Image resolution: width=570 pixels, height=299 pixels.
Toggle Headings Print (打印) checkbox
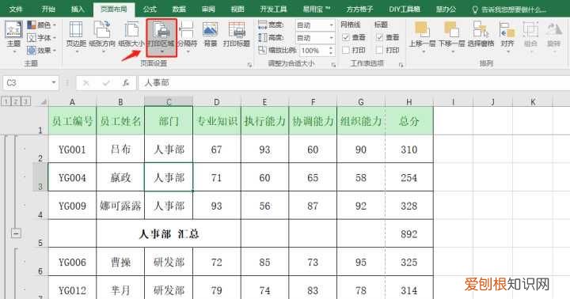point(379,50)
